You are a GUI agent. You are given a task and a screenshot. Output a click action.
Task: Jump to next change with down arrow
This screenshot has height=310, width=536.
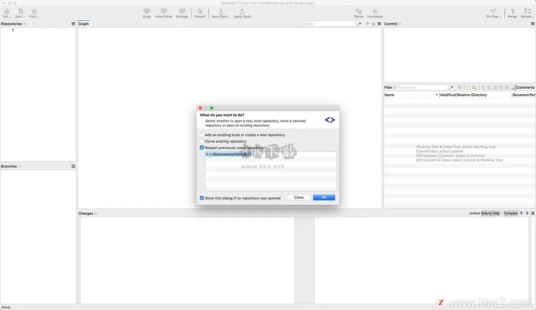pyautogui.click(x=527, y=213)
